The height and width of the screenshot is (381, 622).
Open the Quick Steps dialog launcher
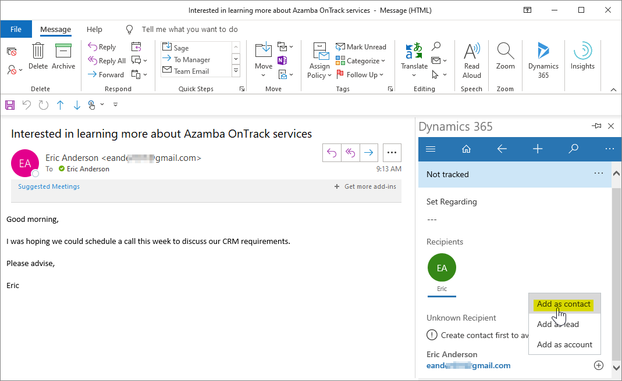click(242, 89)
